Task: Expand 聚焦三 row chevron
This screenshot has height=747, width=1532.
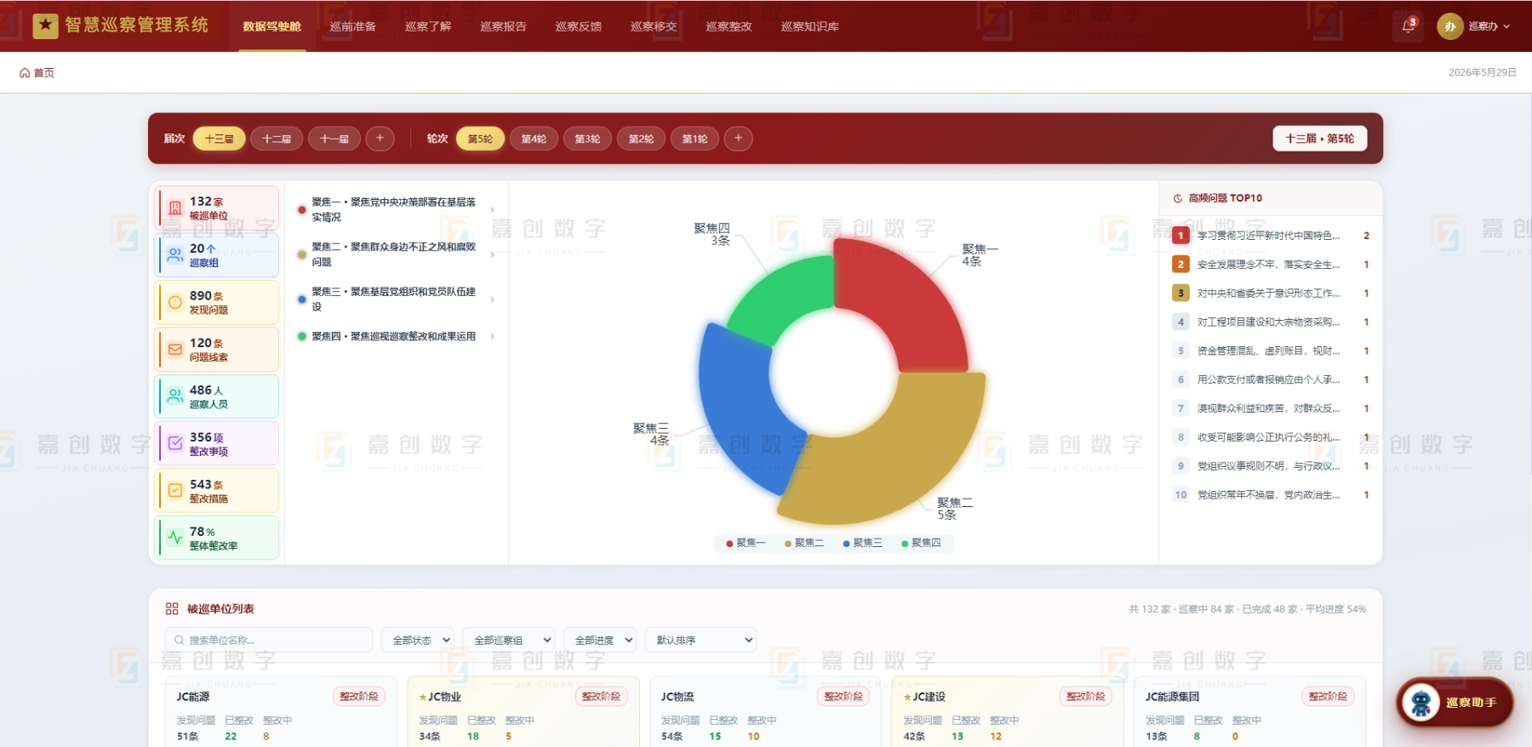Action: click(x=492, y=299)
